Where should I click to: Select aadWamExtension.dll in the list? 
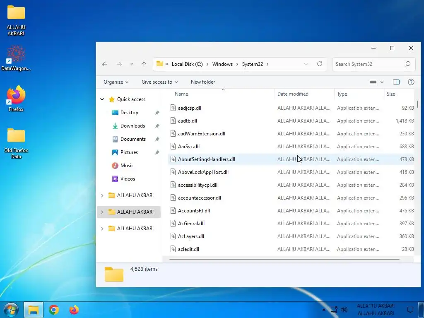(202, 134)
